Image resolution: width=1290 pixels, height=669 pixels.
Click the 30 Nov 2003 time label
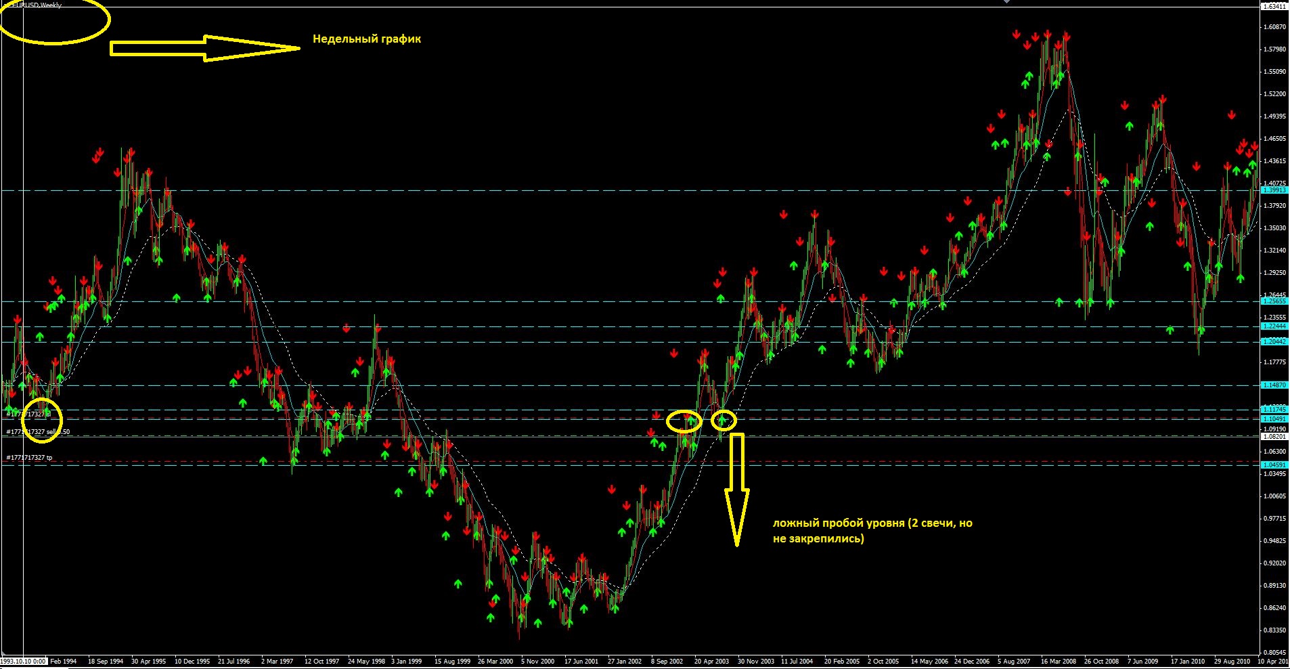click(x=756, y=662)
